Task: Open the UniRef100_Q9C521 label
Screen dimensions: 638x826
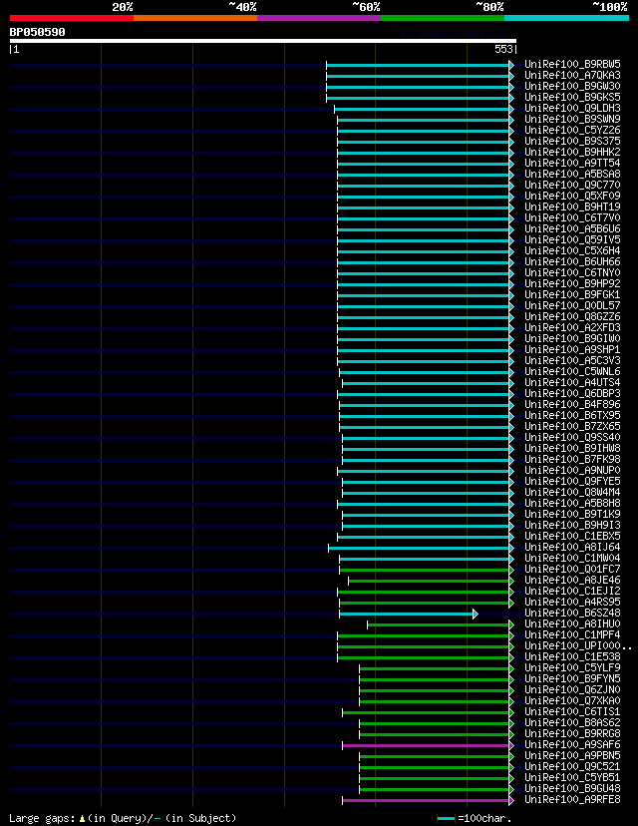Action: (x=572, y=766)
